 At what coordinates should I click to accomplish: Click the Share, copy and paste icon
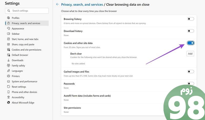[8, 44]
